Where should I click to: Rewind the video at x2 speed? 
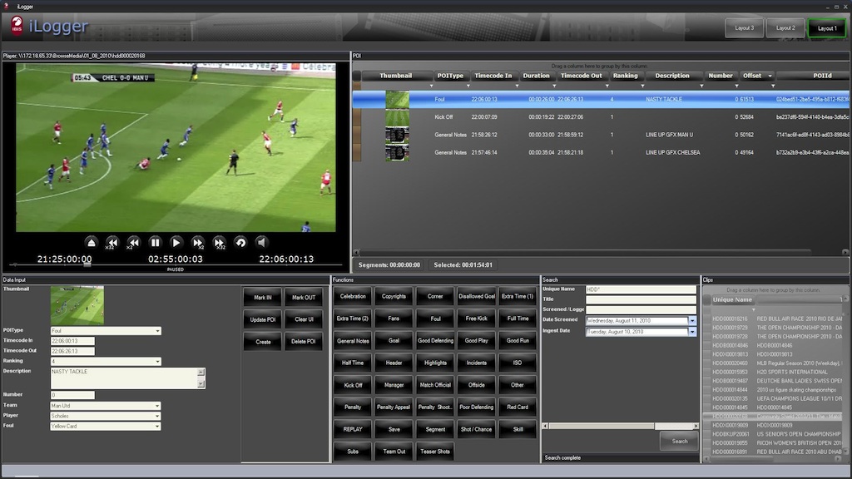[133, 243]
